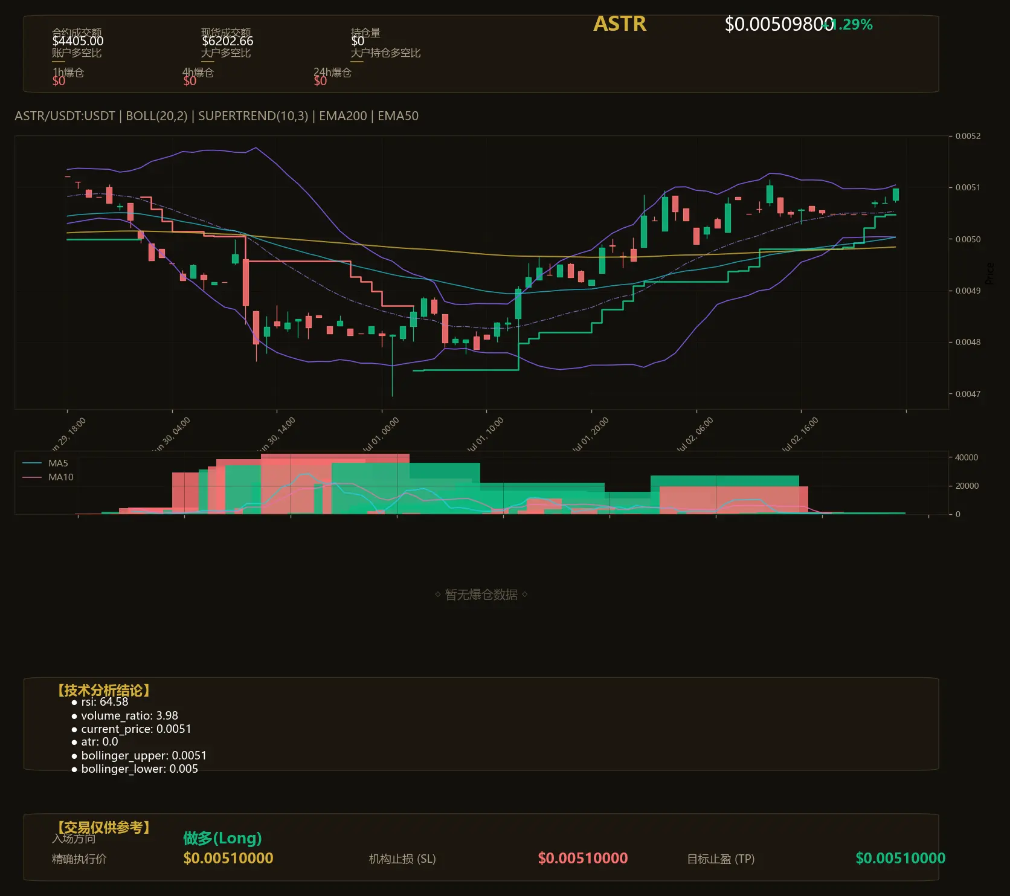Click the 【技术分析结论】 section heading
The width and height of the screenshot is (1010, 896).
tap(103, 691)
